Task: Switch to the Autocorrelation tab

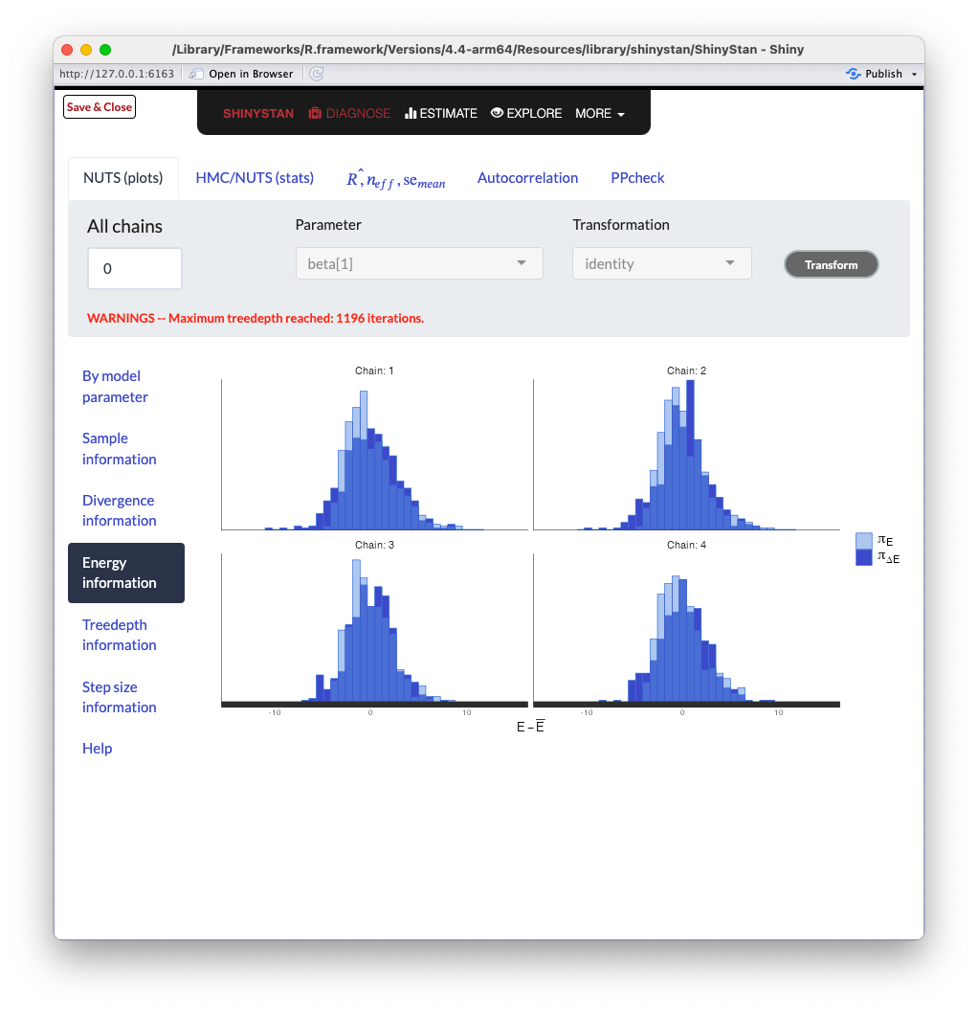Action: click(527, 178)
